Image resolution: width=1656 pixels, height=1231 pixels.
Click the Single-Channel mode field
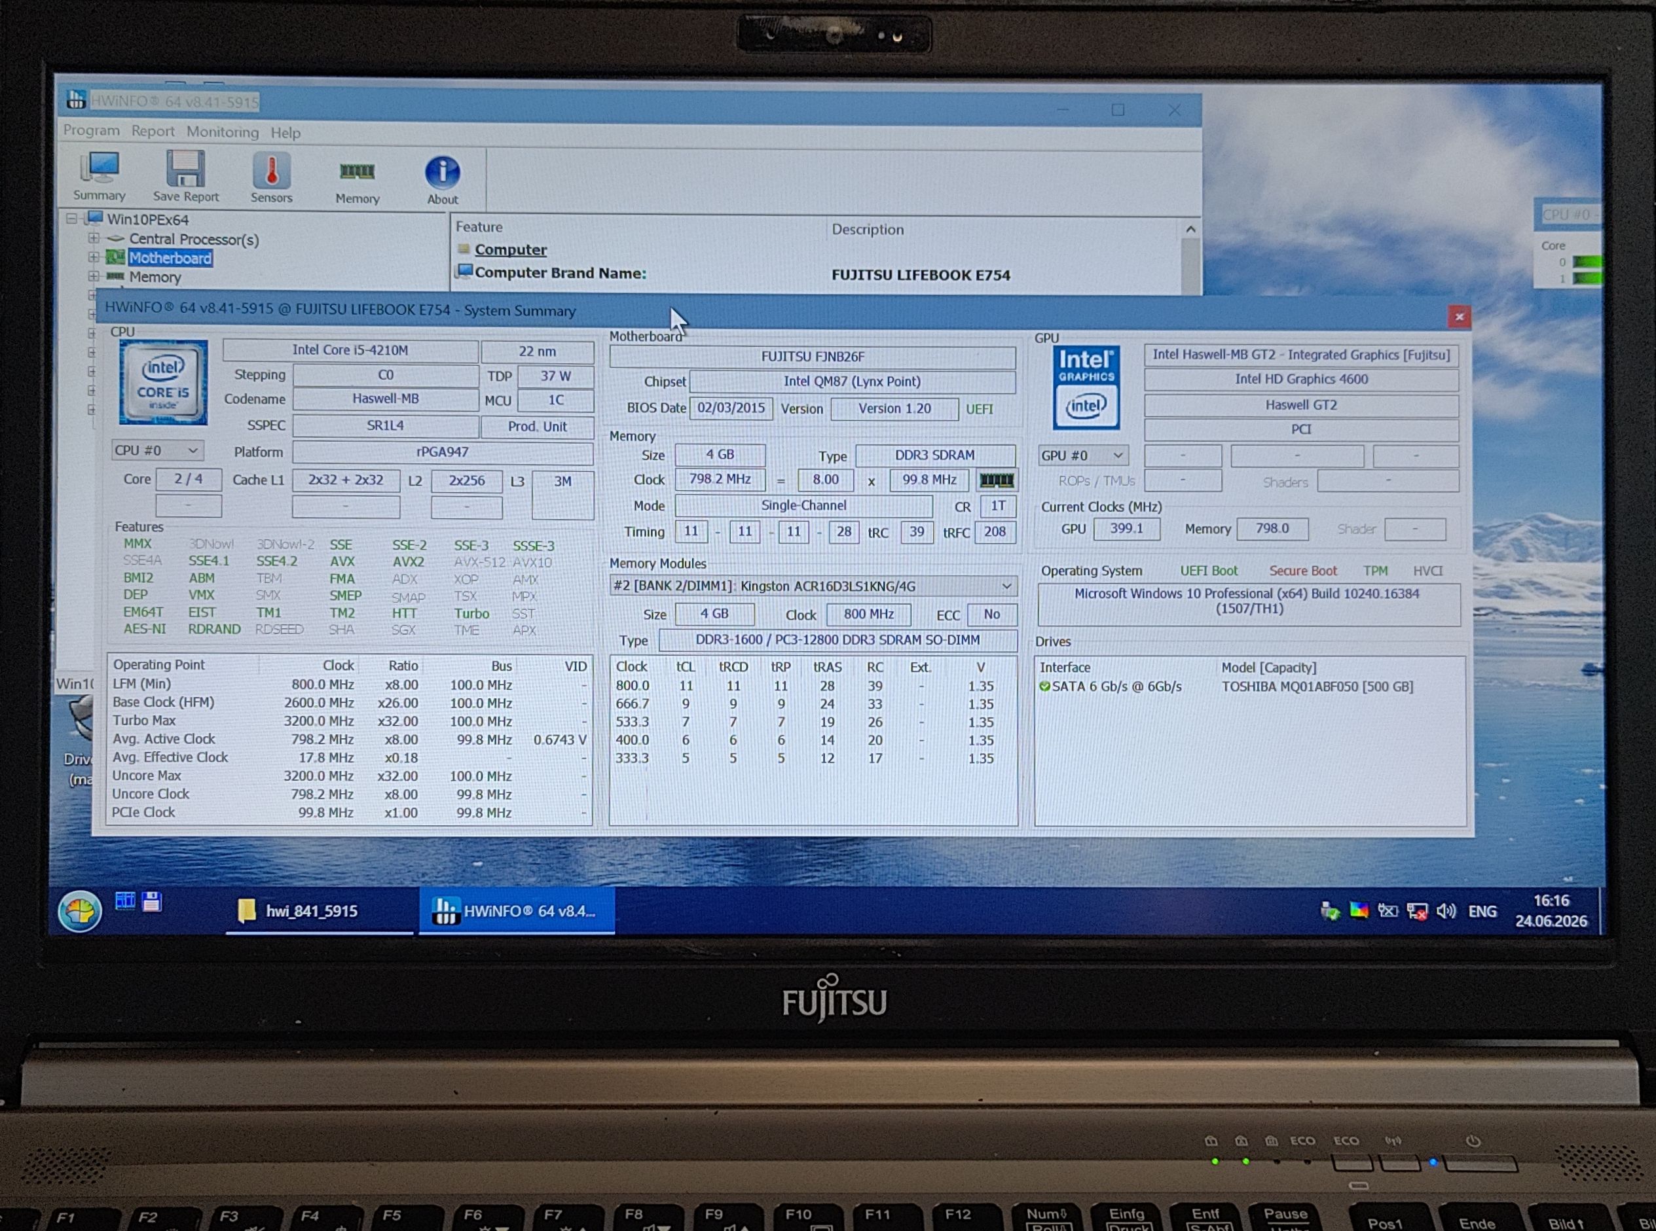coord(803,506)
